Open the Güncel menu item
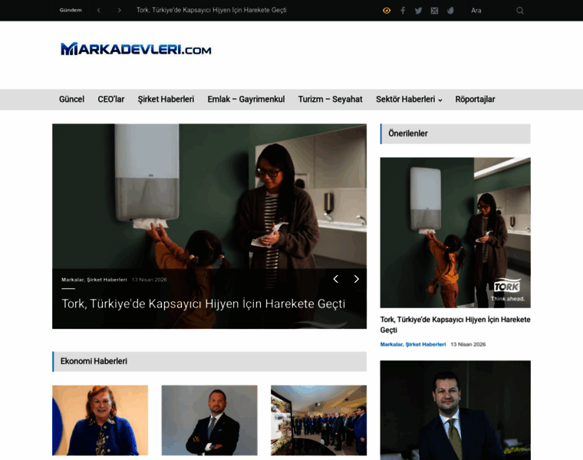The height and width of the screenshot is (460, 583). click(71, 100)
